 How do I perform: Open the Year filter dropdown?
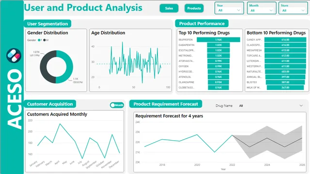(x=229, y=8)
